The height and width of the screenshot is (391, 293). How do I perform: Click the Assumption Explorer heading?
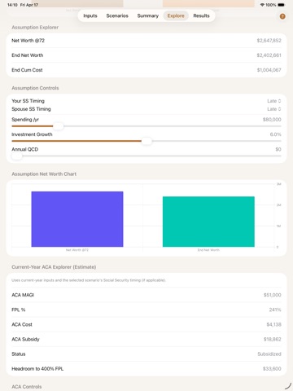(x=35, y=28)
